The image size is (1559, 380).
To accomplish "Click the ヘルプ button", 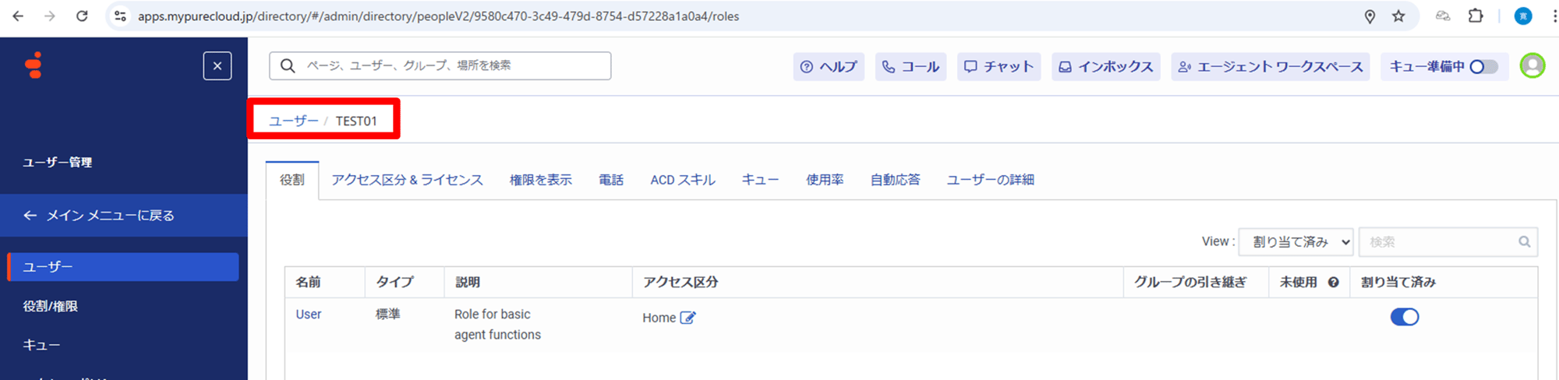I will point(829,67).
